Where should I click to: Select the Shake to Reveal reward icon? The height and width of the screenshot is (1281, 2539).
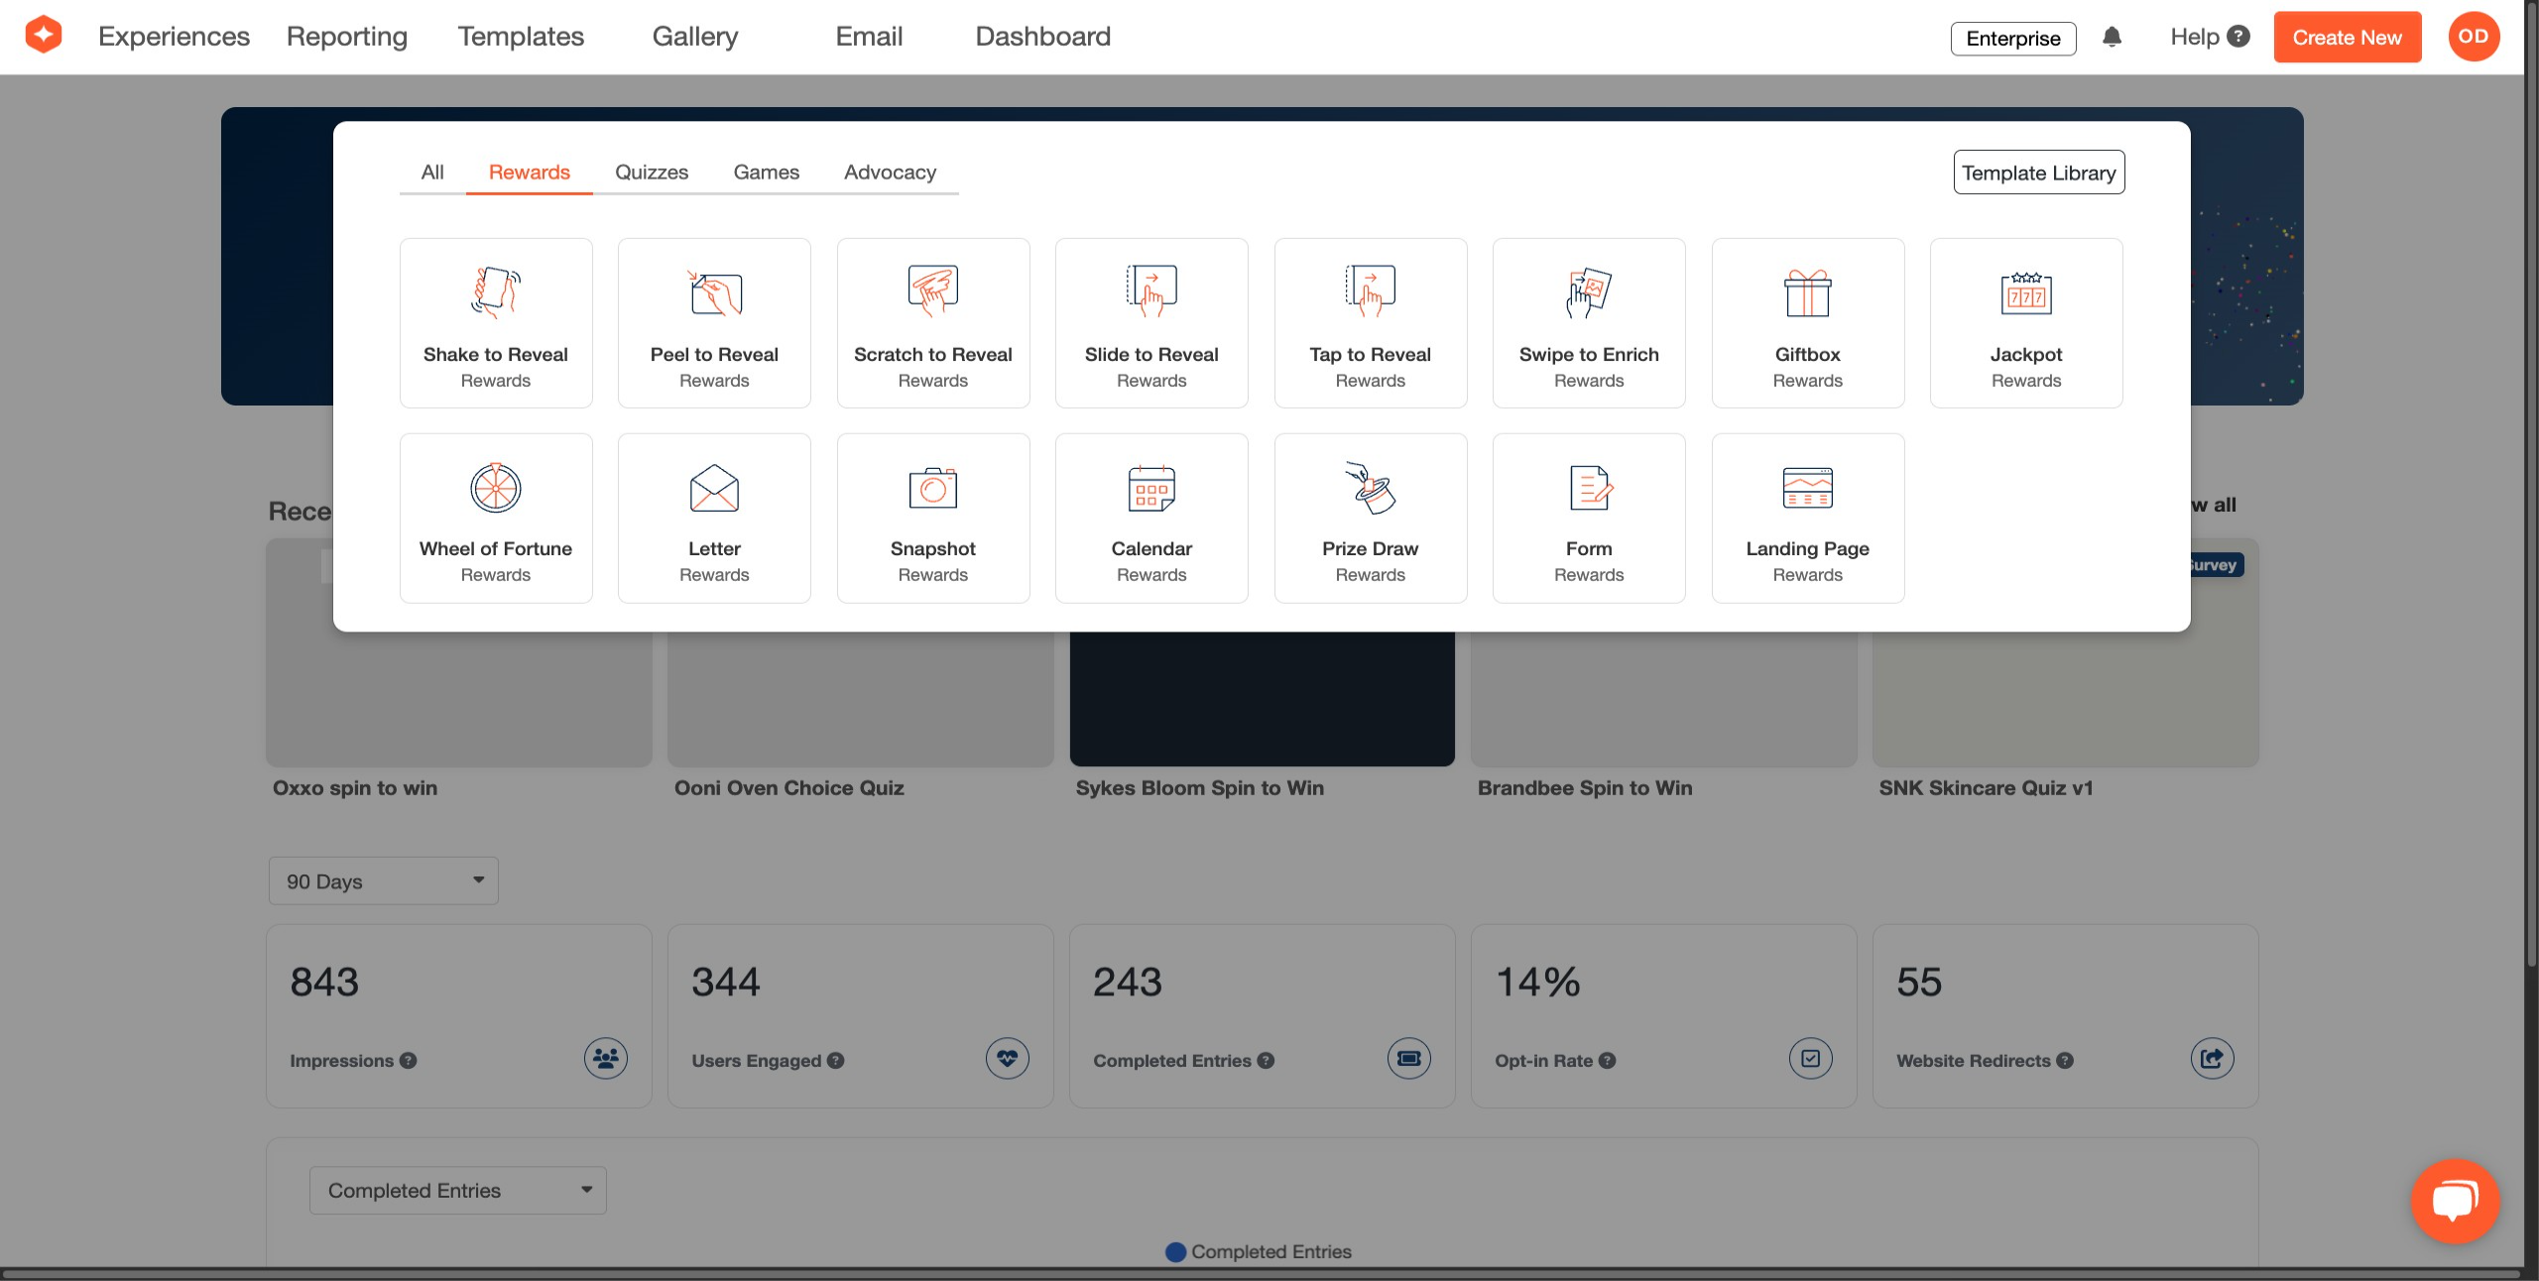click(x=495, y=292)
